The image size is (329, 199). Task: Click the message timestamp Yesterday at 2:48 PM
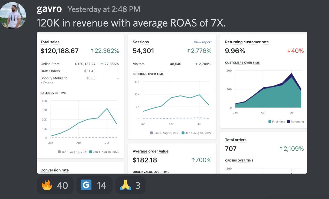tap(104, 9)
